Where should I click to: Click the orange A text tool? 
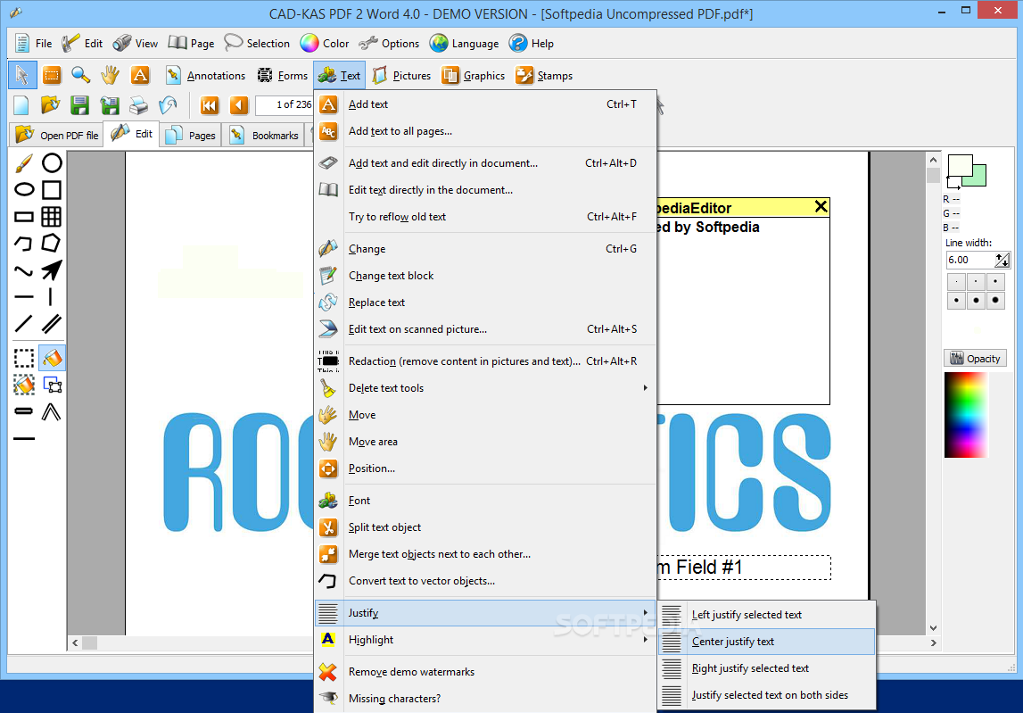tap(140, 75)
